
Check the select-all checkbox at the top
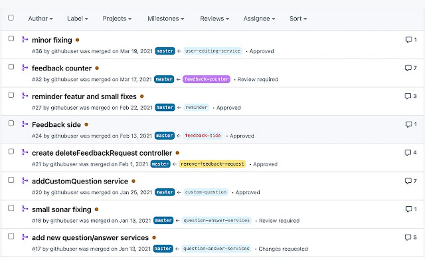pyautogui.click(x=11, y=18)
